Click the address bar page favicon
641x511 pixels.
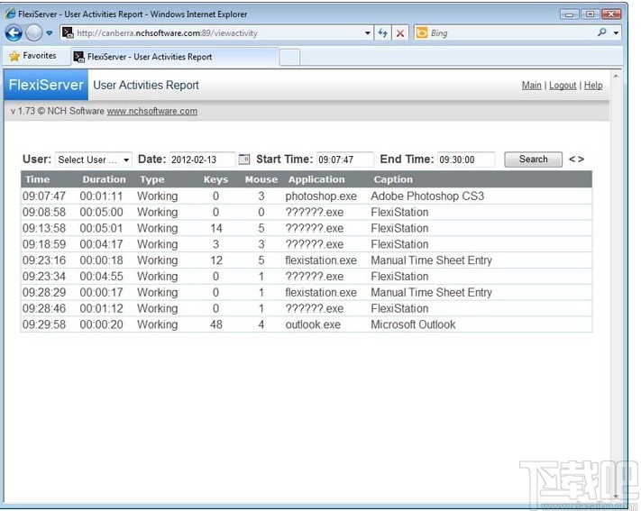tap(68, 32)
